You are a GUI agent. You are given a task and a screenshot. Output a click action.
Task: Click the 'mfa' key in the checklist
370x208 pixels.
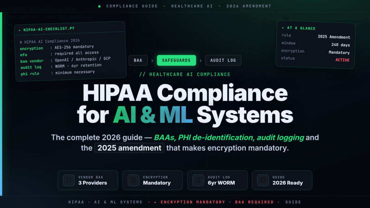pos(23,55)
